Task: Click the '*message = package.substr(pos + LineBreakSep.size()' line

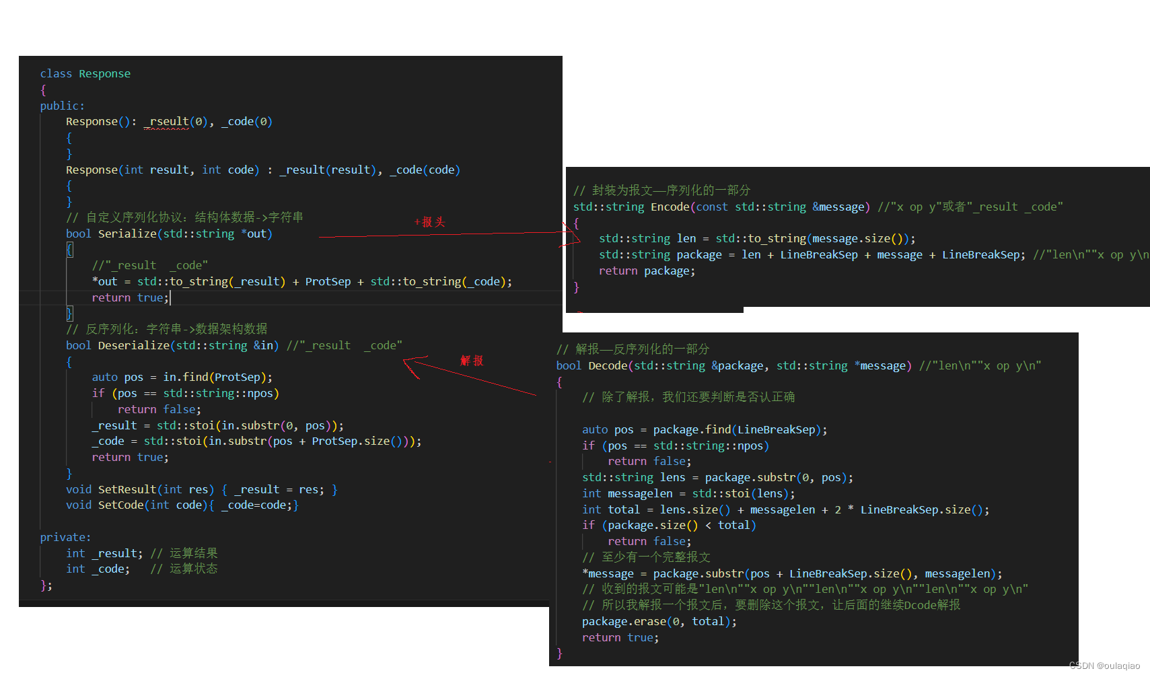Action: 792,573
